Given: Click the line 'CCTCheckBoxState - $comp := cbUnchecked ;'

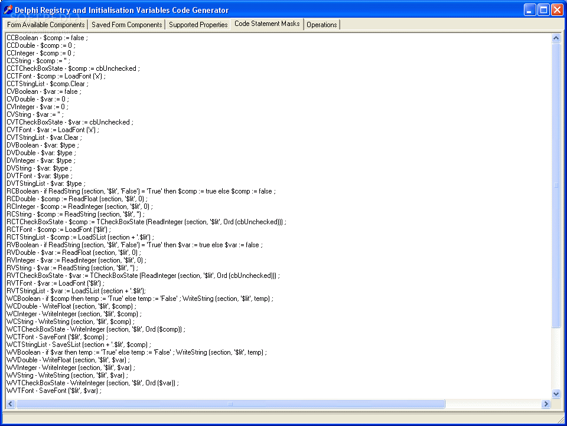Looking at the screenshot, I should pos(73,68).
